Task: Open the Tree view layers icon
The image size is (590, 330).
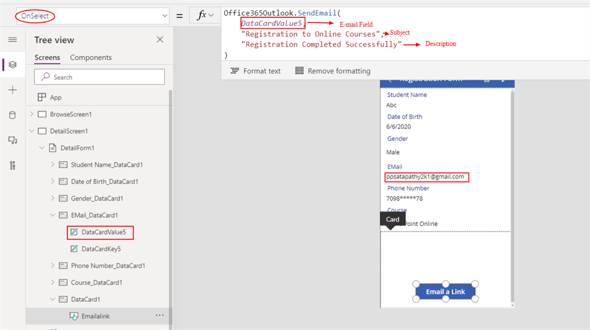Action: pos(13,65)
